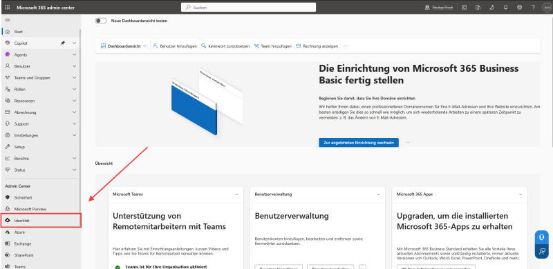553x269 pixels.
Task: Click 'Beginnen Sie damit, dass Sie Ihre Domäne einrichten'
Action: coord(367,98)
